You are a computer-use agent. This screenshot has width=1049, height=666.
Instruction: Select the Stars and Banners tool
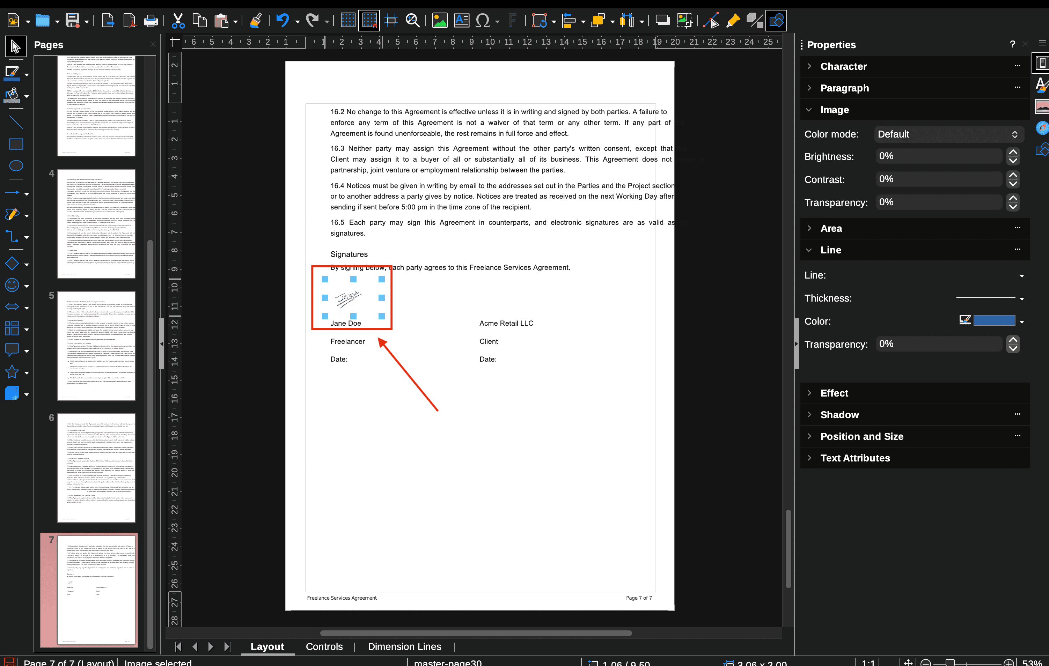coord(12,372)
